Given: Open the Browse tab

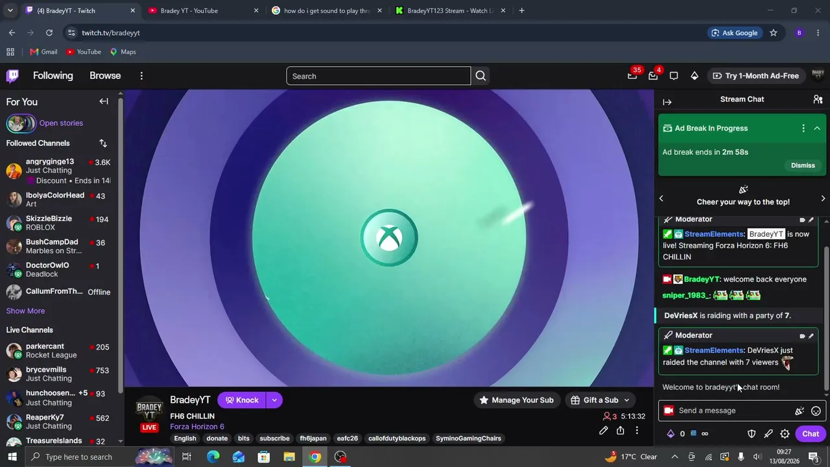Looking at the screenshot, I should pyautogui.click(x=105, y=76).
